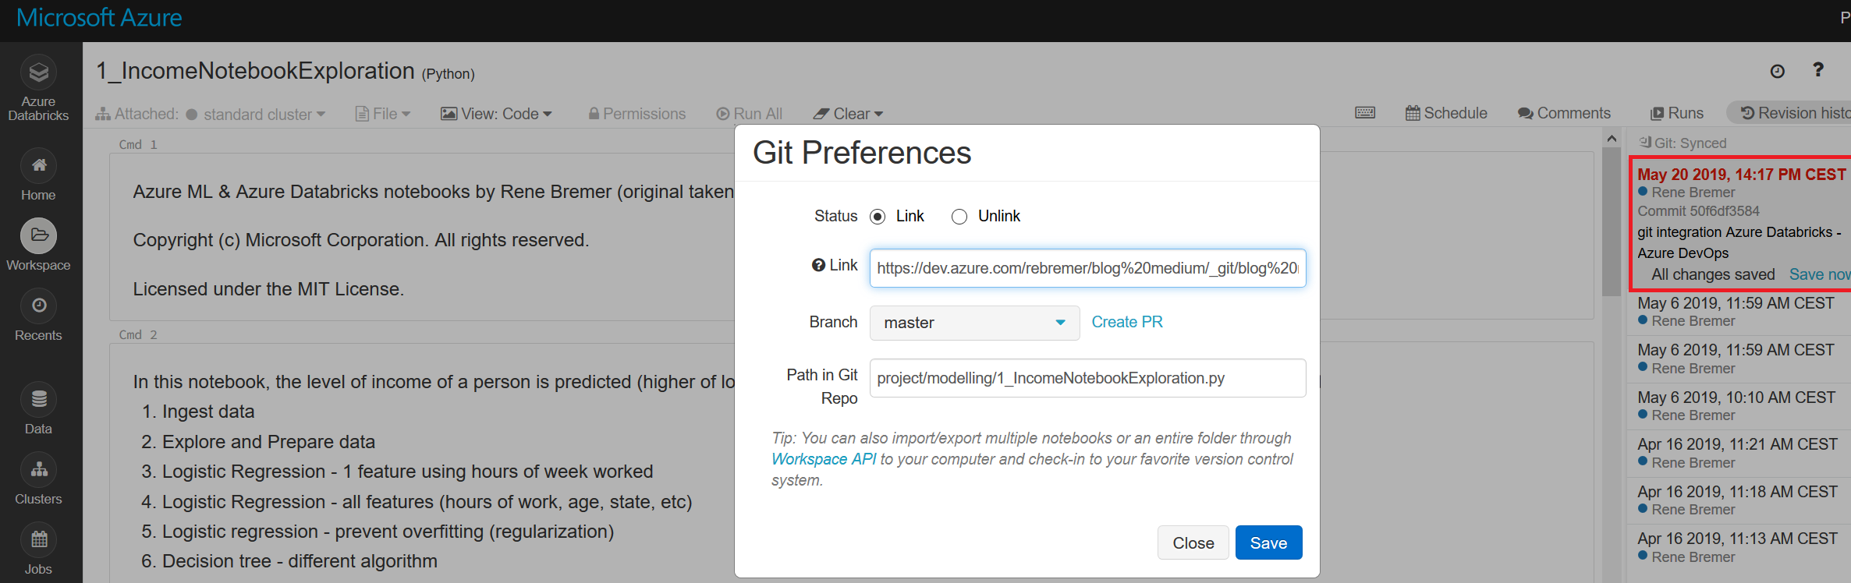This screenshot has height=583, width=1851.
Task: Click the Path in Git Repo field
Action: click(1087, 378)
